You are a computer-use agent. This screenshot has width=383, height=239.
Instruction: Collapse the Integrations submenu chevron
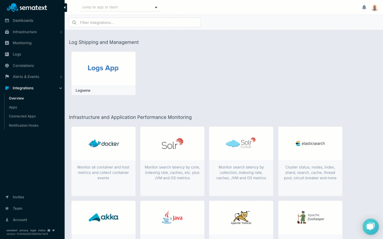61,88
